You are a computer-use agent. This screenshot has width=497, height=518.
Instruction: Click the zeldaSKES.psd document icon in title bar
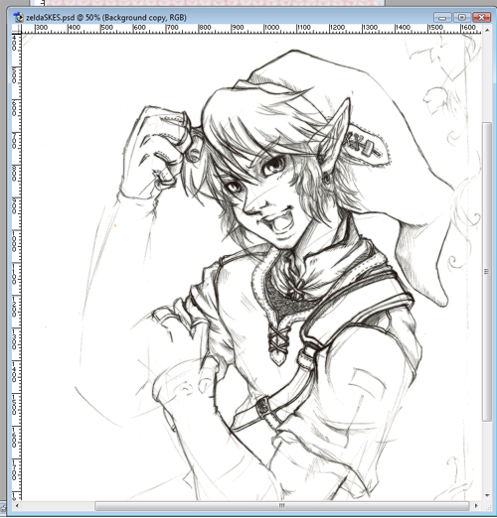click(x=19, y=17)
